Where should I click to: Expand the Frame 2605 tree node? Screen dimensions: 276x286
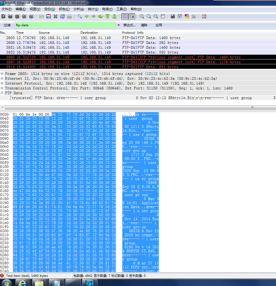point(2,73)
